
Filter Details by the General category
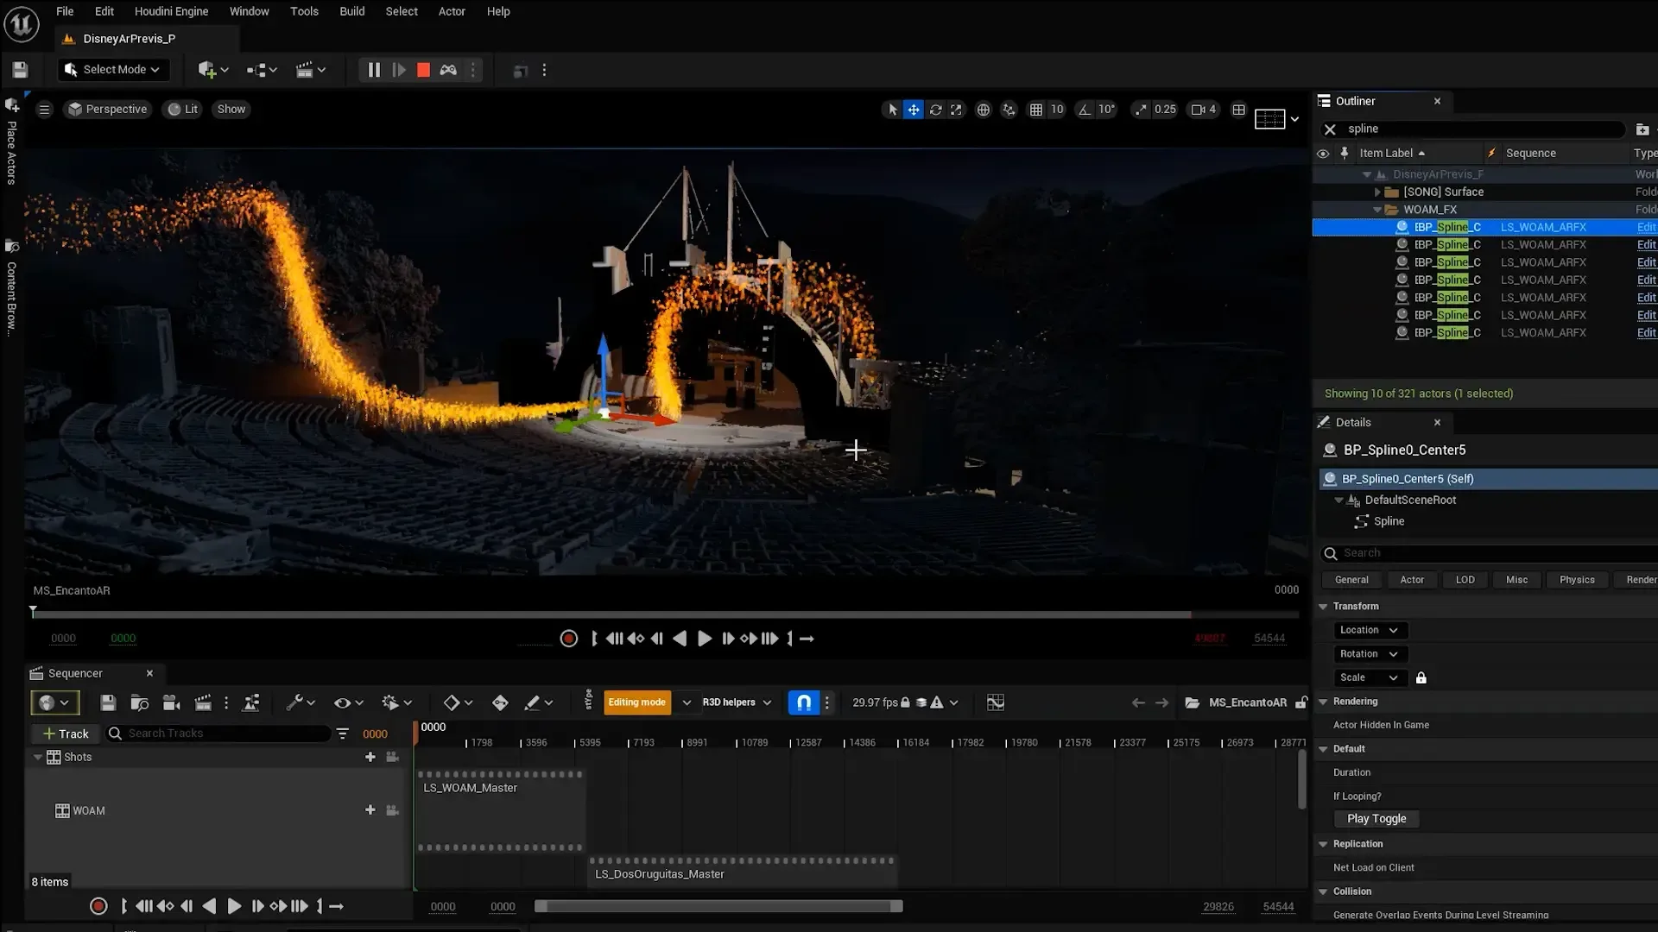click(x=1351, y=580)
